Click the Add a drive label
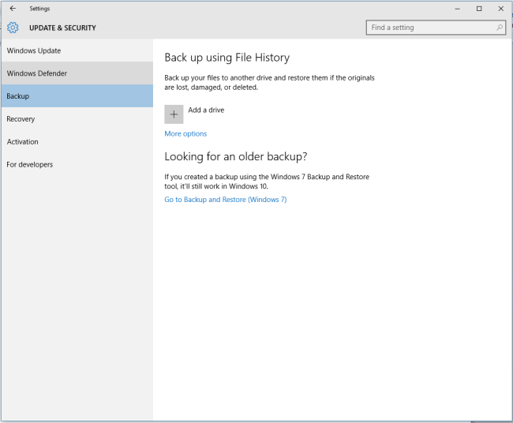This screenshot has width=513, height=423. (206, 110)
